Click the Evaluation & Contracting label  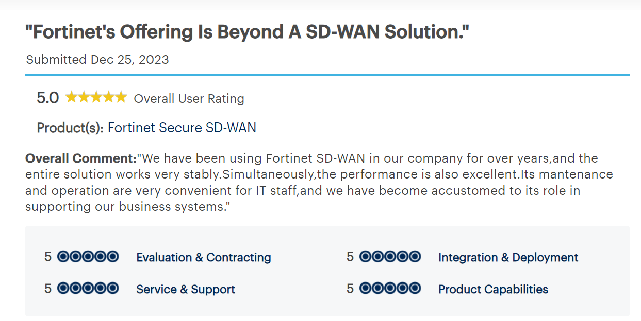tap(203, 257)
